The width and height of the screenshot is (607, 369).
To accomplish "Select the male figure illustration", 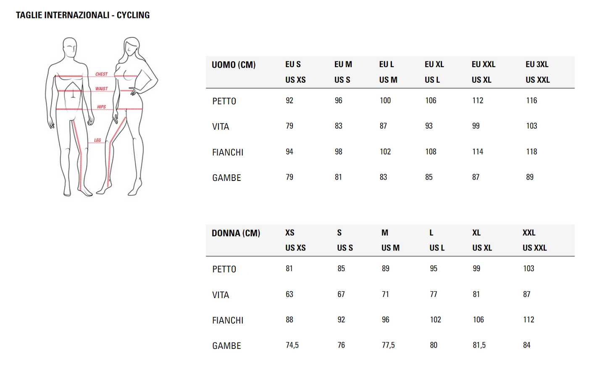I will pos(70,117).
